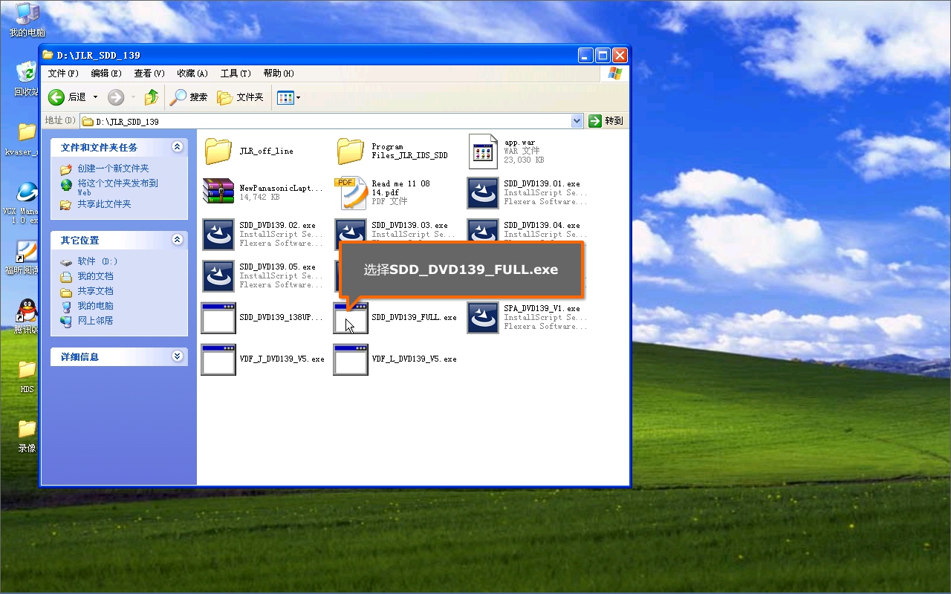Click the file name VDF_L_DVD139_V5.exe
951x594 pixels.
click(x=414, y=359)
